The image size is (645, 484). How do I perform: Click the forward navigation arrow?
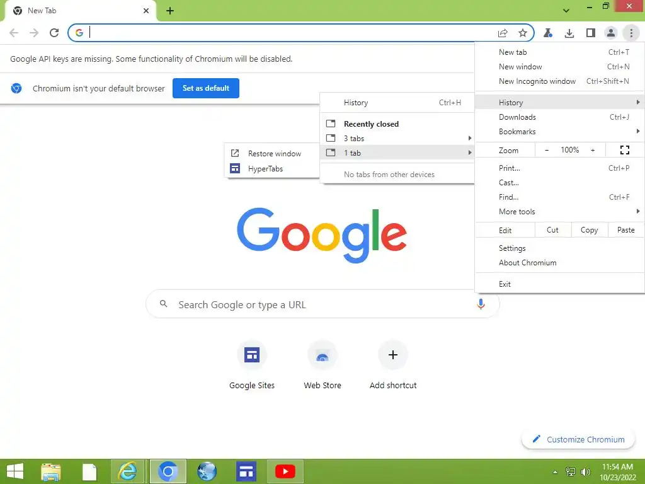pos(34,33)
